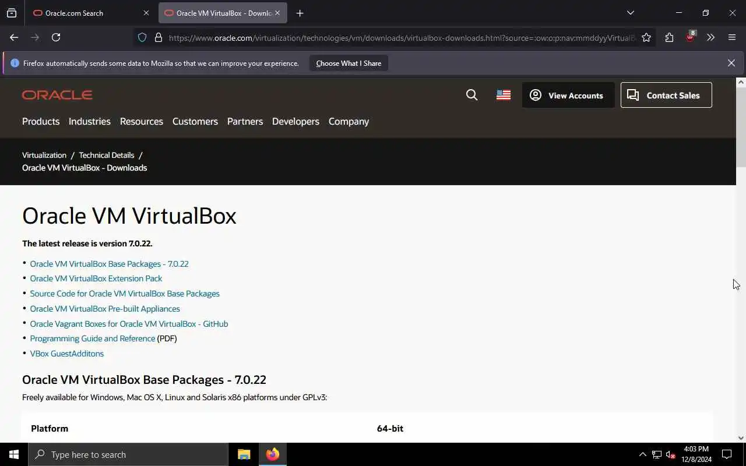
Task: Open VBox GuestAdditons link
Action: [67, 354]
